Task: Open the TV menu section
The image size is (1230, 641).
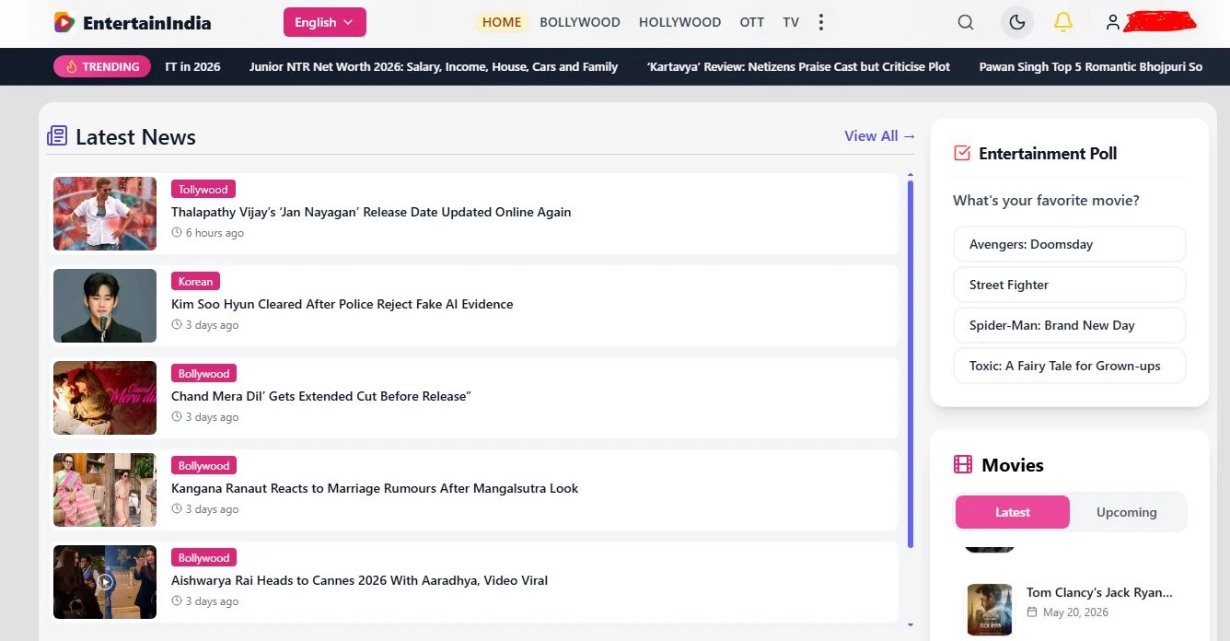Action: [791, 22]
